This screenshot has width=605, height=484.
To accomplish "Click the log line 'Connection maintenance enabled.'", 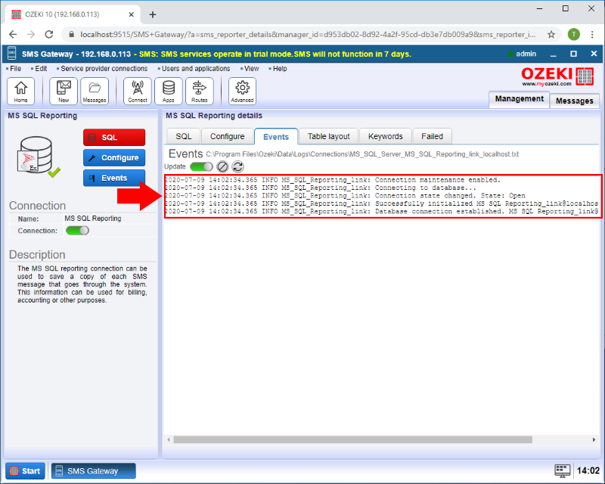I will (333, 180).
